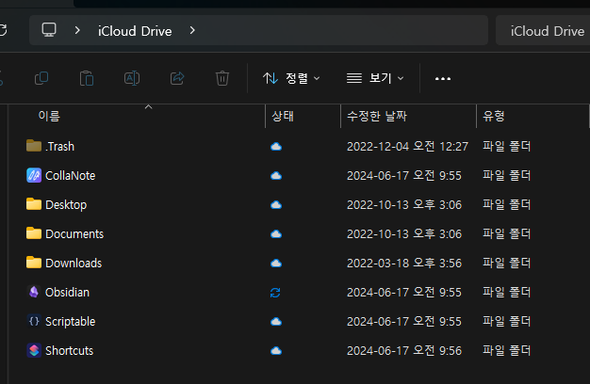Click the Obsidian row's modified date

(x=404, y=293)
